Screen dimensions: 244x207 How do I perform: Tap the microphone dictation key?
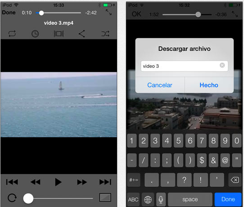point(161,199)
